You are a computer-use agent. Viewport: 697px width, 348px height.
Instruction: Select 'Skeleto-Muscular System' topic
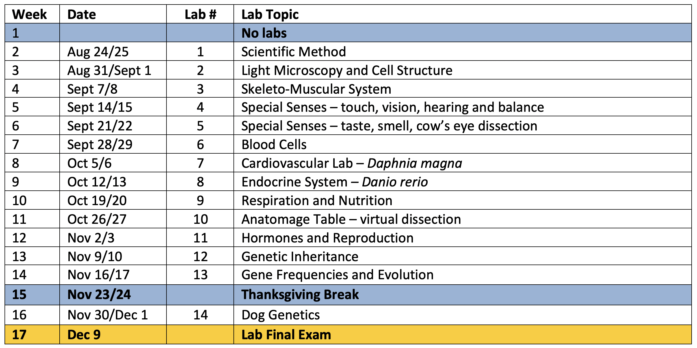463,89
